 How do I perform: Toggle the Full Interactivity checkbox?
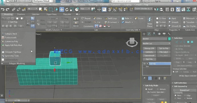(x=3, y=60)
